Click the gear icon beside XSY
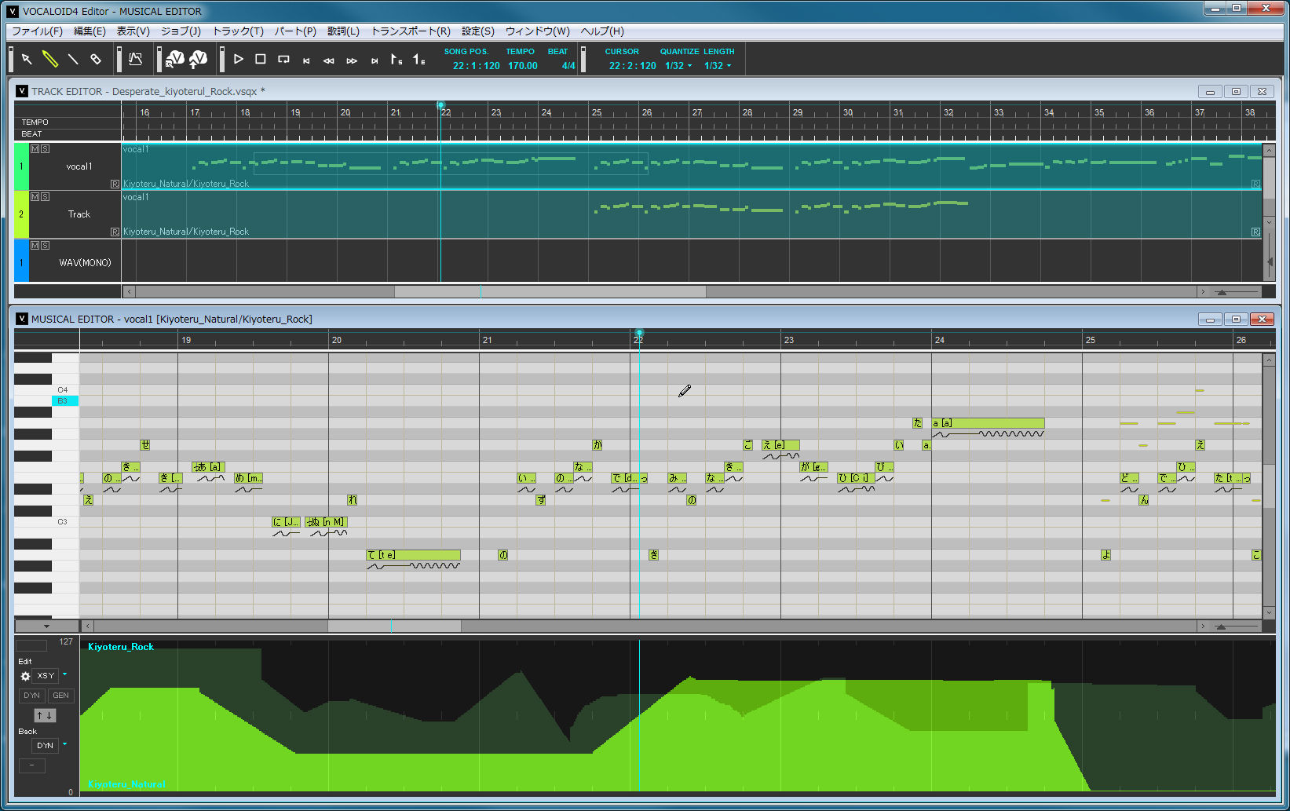This screenshot has width=1290, height=811. [x=25, y=676]
